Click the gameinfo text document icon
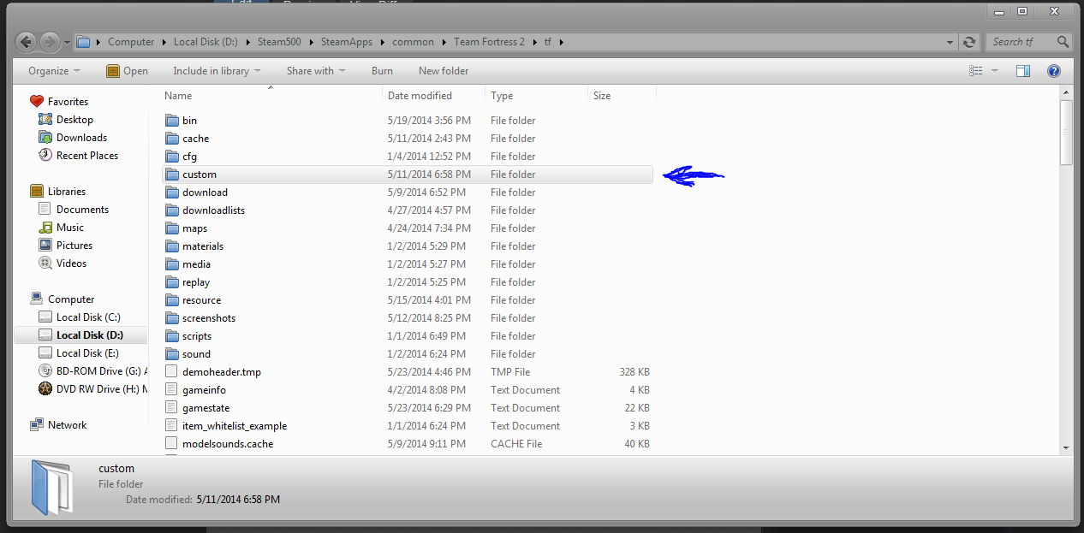1084x533 pixels. (171, 390)
